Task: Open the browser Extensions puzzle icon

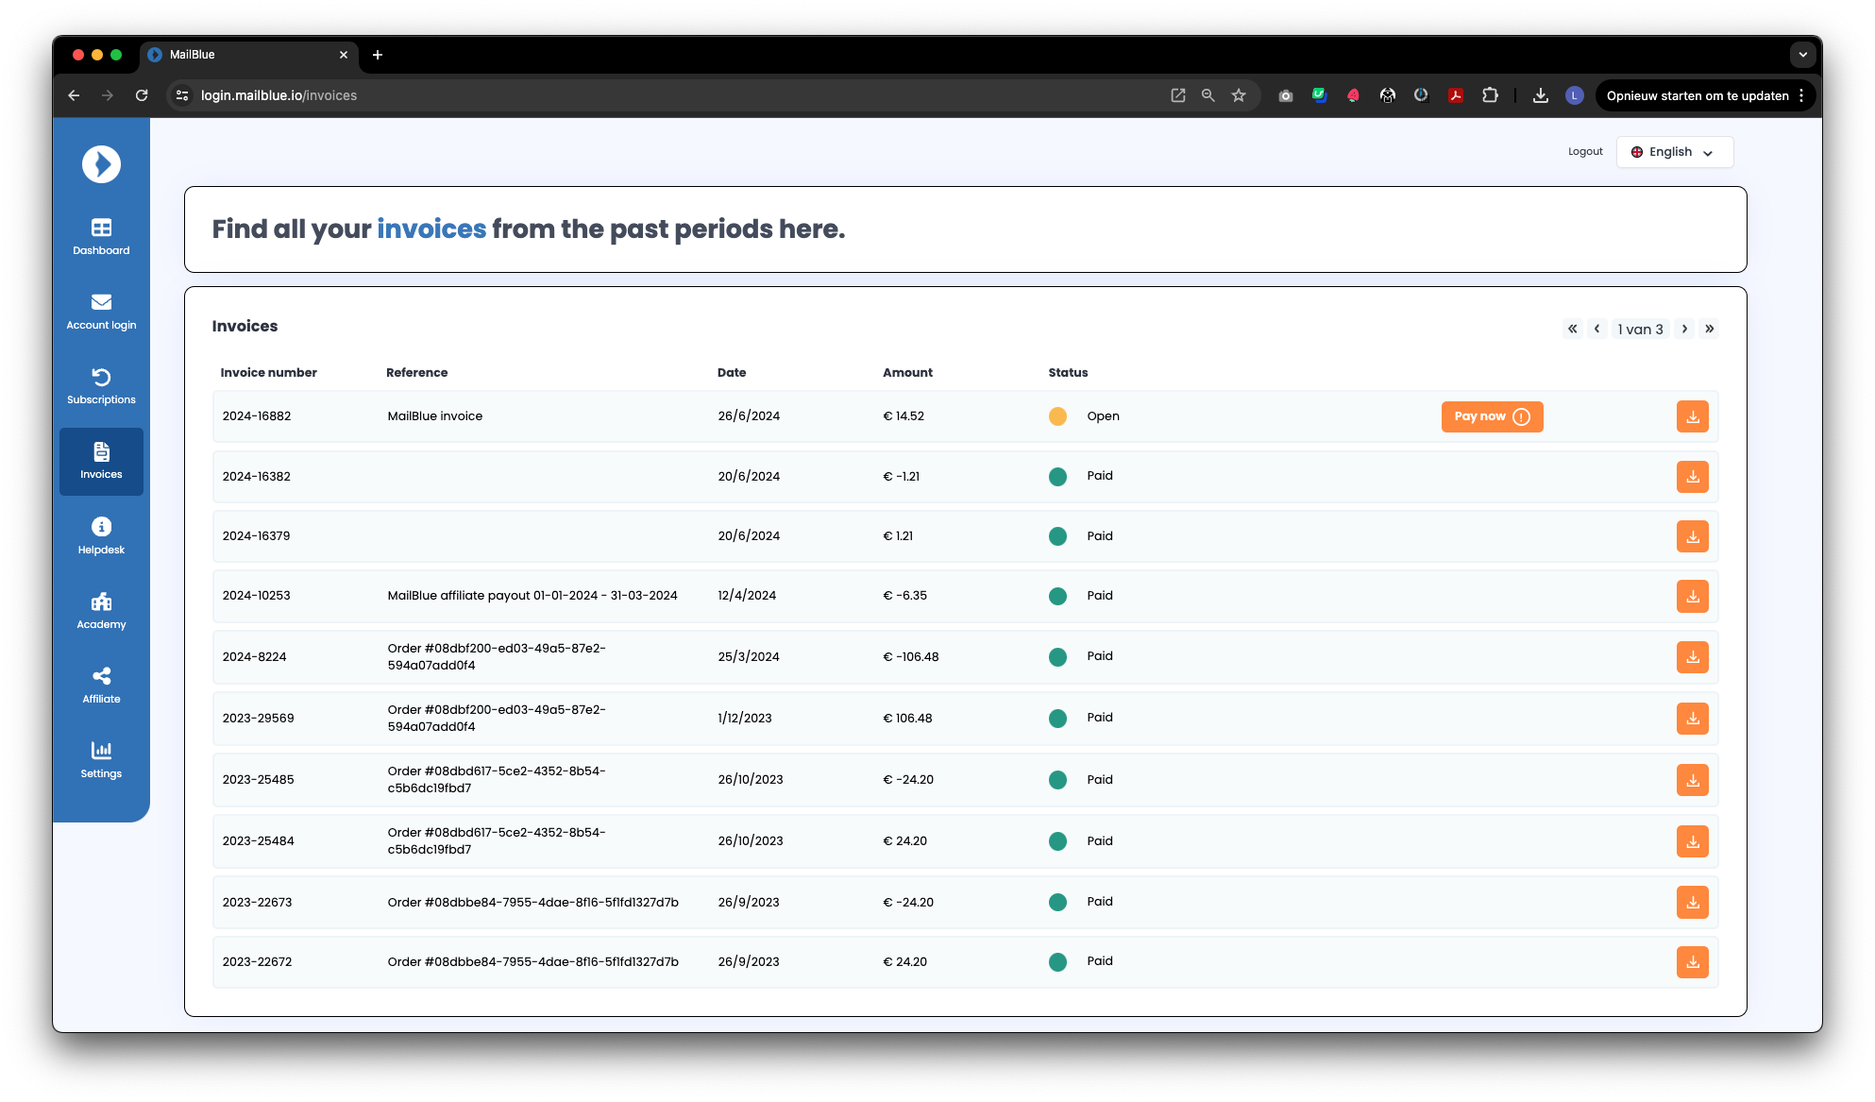Action: point(1490,95)
